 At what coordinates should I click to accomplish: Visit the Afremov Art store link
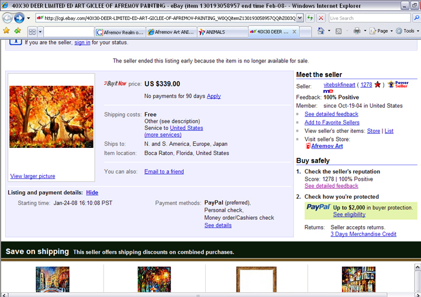tap(327, 146)
